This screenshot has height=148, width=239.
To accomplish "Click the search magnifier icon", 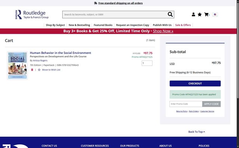I will click(x=170, y=14).
